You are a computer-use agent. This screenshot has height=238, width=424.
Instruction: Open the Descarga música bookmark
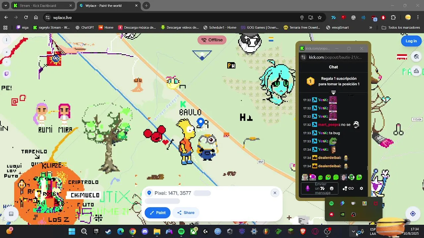pos(137,28)
